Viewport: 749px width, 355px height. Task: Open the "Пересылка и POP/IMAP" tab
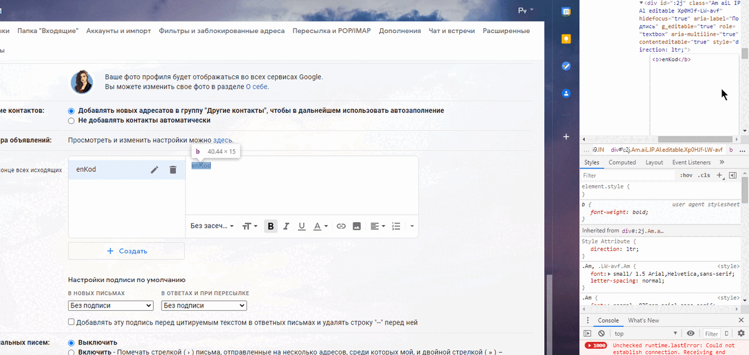coord(331,31)
